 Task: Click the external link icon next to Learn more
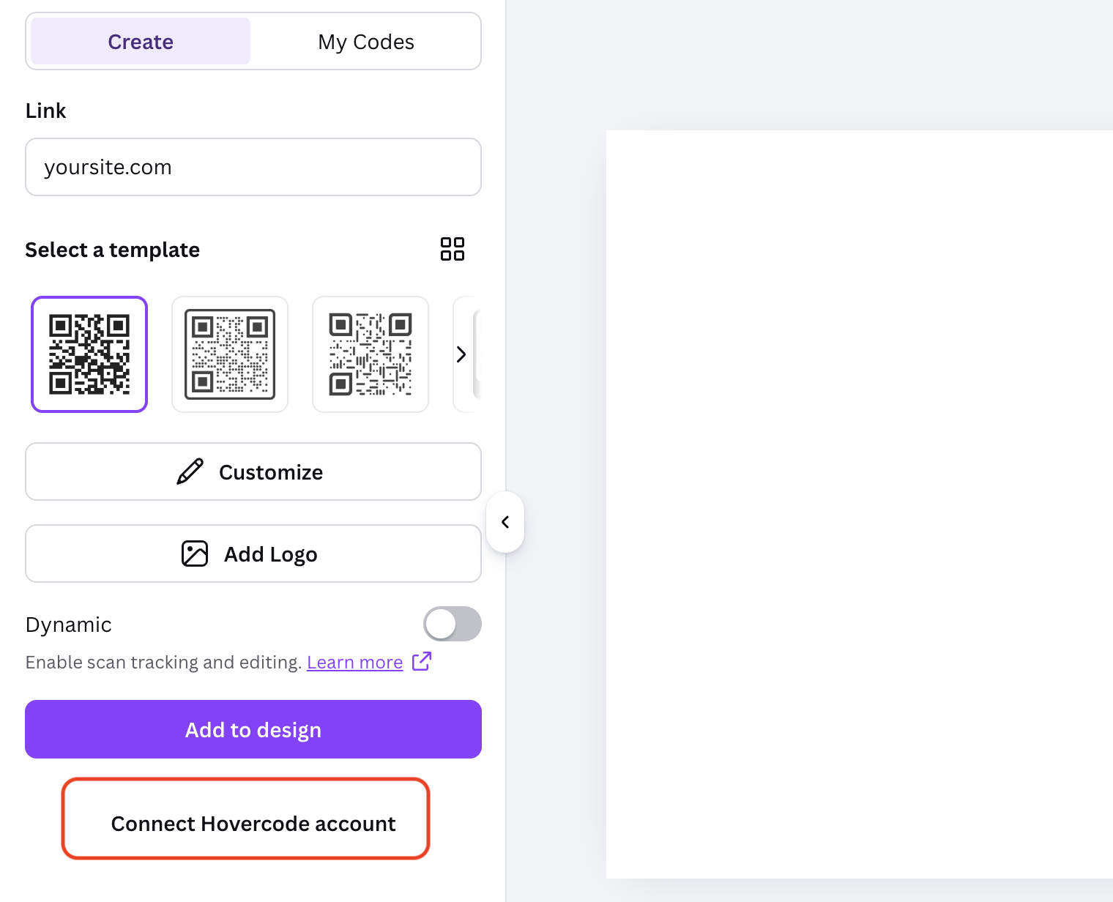tap(422, 661)
